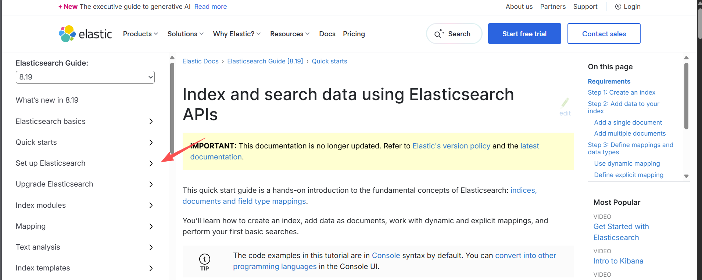Open convert into other programming languages link

(x=526, y=255)
